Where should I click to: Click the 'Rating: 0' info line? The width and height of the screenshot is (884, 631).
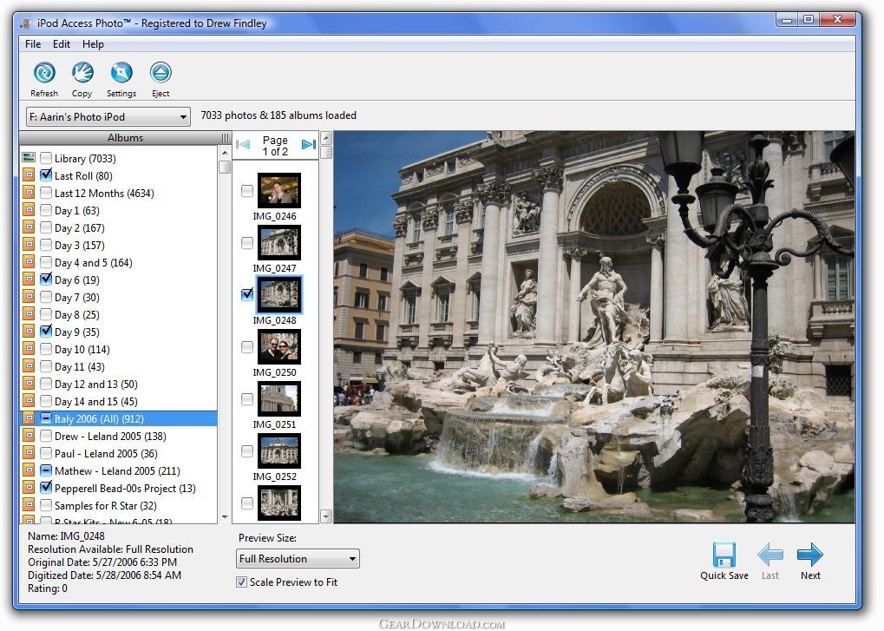pos(48,588)
